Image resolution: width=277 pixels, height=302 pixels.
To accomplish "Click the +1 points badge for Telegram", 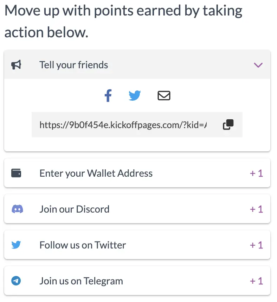I will [256, 281].
